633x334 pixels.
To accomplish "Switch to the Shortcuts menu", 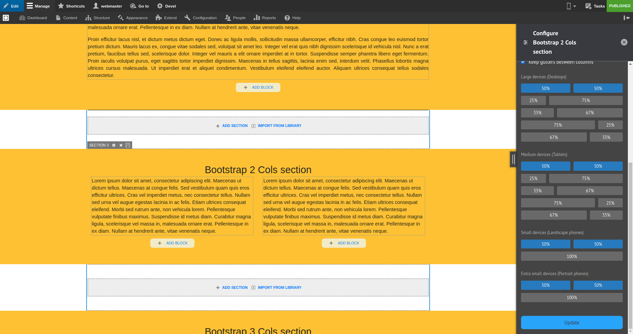I will click(71, 6).
